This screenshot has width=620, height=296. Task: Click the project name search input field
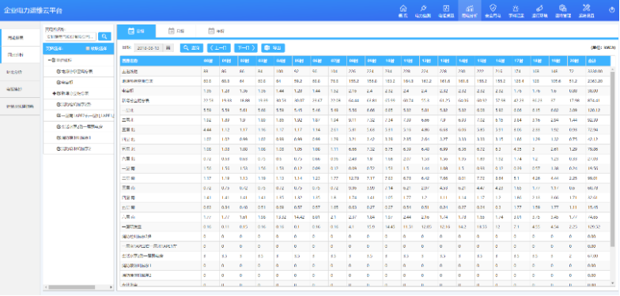pos(70,36)
